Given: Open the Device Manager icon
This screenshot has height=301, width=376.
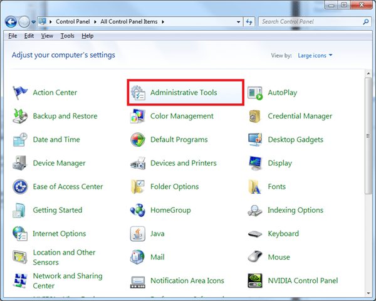Looking at the screenshot, I should point(19,163).
